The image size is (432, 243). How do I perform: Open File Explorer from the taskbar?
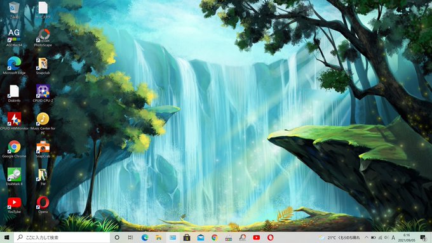159,237
